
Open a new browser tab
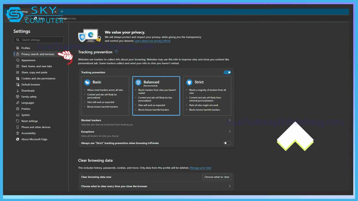point(62,11)
